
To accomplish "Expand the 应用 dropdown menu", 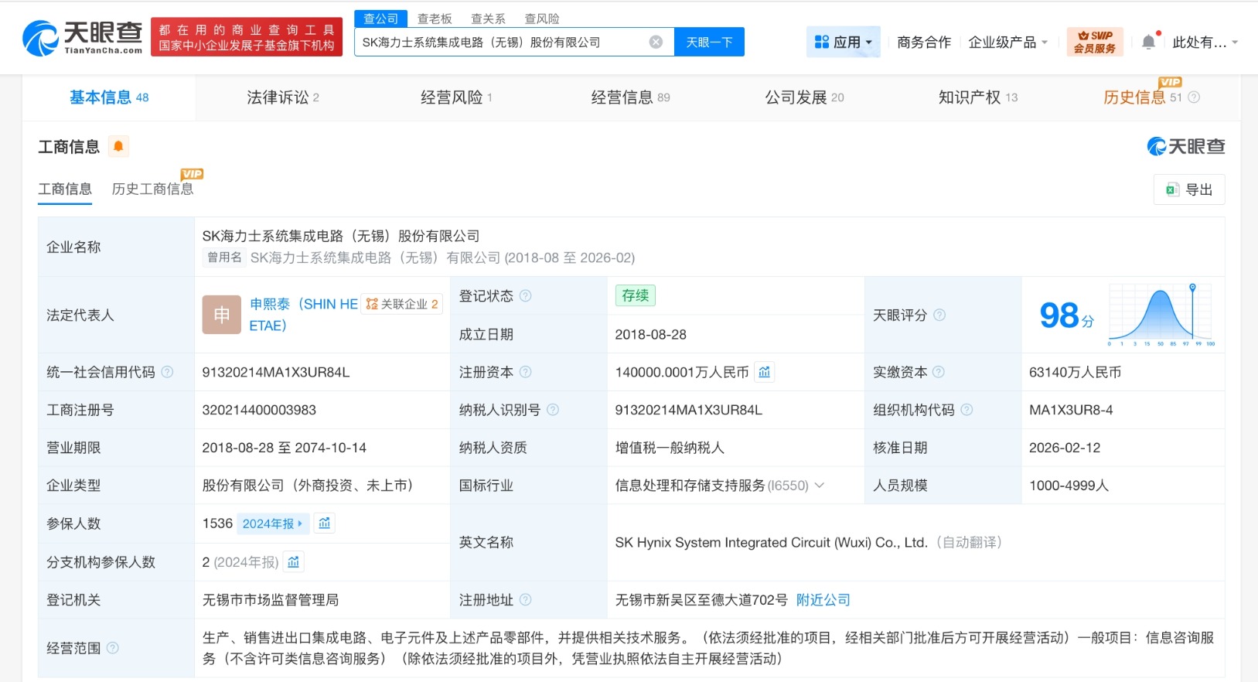I will 843,43.
